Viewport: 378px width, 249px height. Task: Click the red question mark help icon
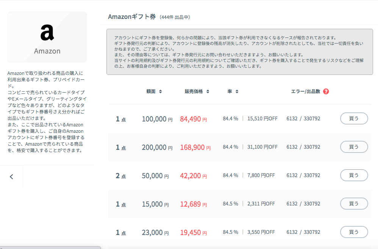326,92
